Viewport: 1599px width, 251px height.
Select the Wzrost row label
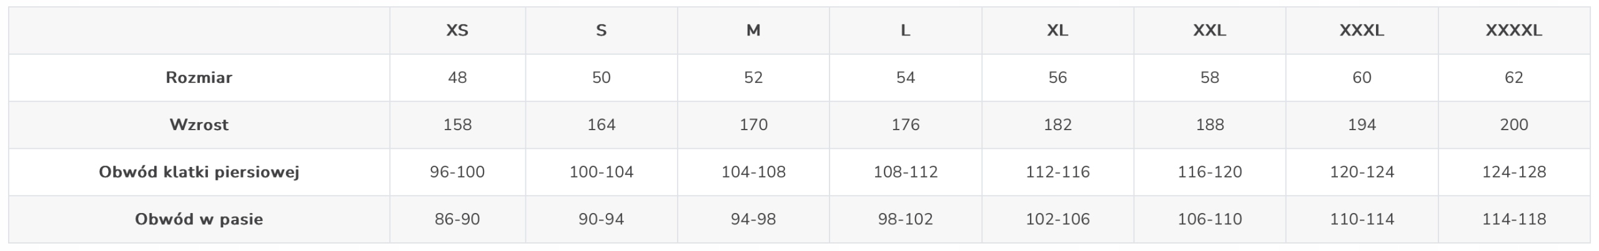pos(199,125)
